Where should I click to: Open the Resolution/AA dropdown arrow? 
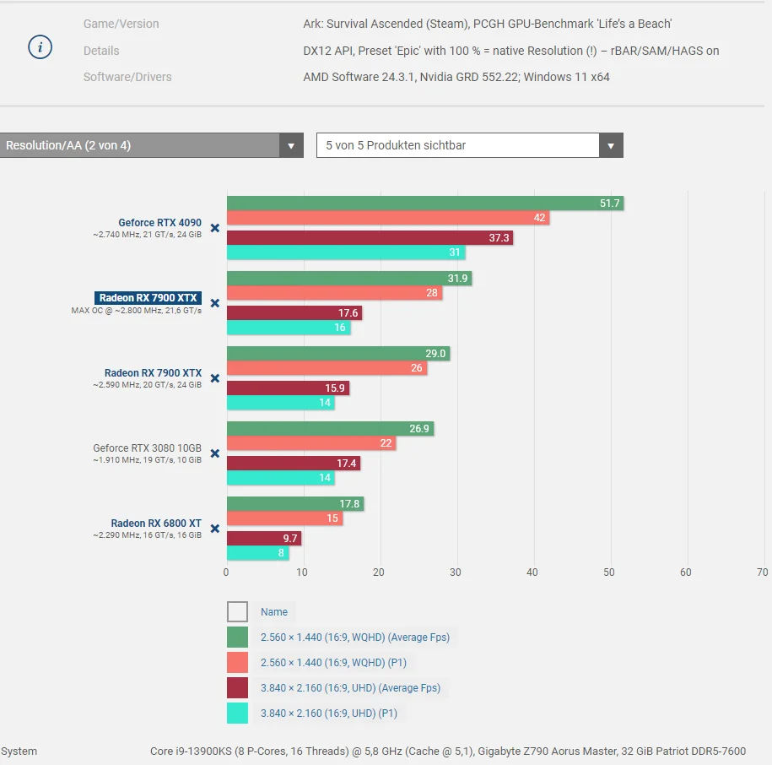click(x=291, y=145)
